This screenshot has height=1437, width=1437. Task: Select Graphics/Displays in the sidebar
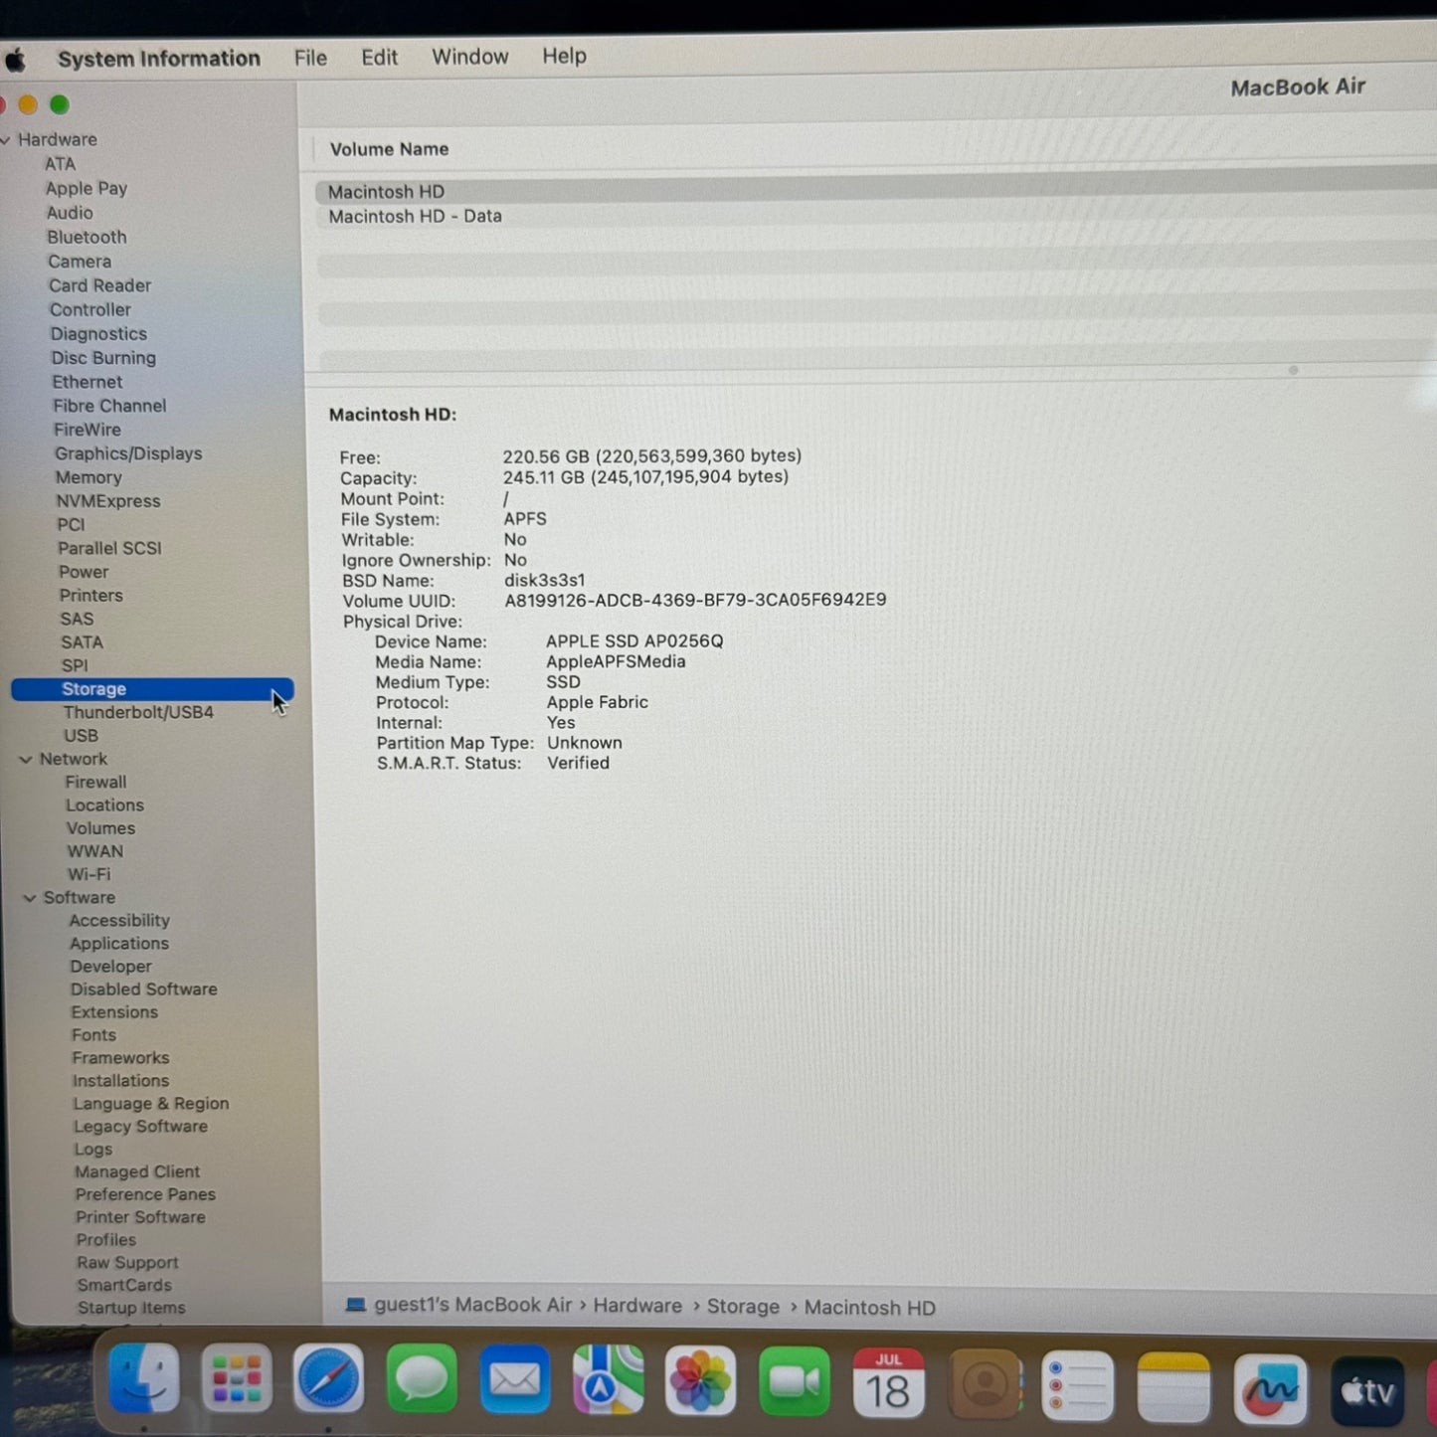[x=128, y=453]
